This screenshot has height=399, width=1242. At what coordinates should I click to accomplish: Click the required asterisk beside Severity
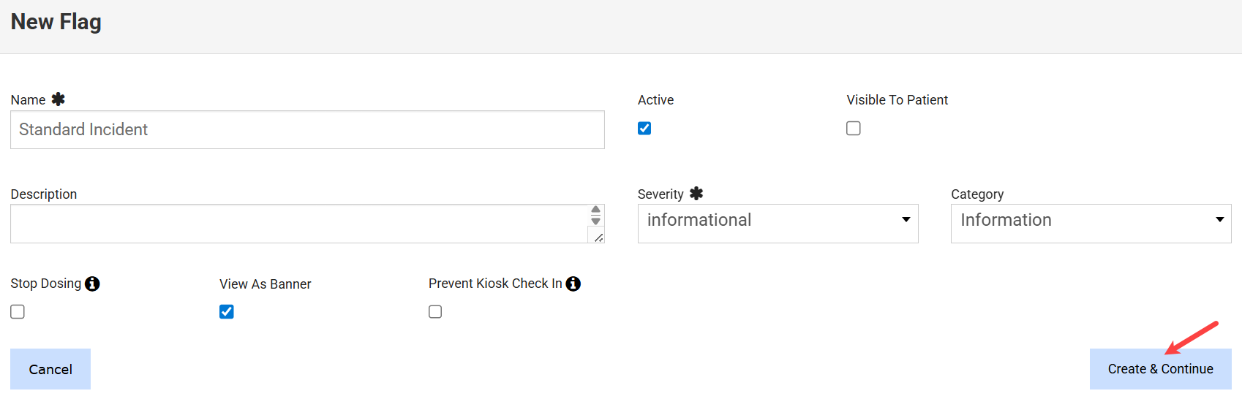696,194
